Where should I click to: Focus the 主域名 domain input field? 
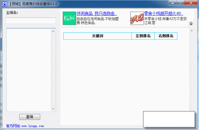coord(31,20)
